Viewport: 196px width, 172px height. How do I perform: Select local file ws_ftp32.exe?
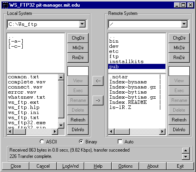pos(27,123)
